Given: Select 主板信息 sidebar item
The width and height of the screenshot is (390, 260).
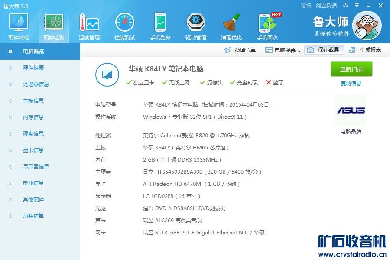Looking at the screenshot, I should click(x=40, y=101).
